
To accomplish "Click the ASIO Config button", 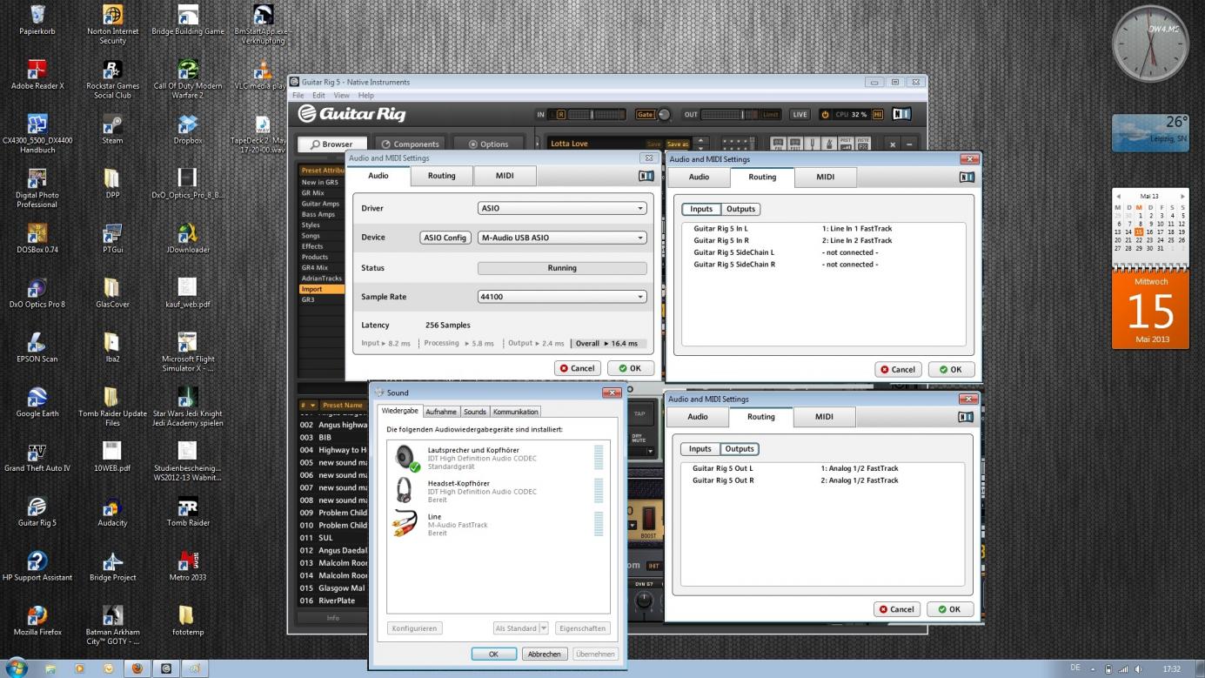I will [445, 238].
